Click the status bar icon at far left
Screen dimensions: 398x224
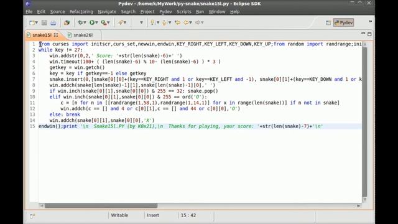32,216
